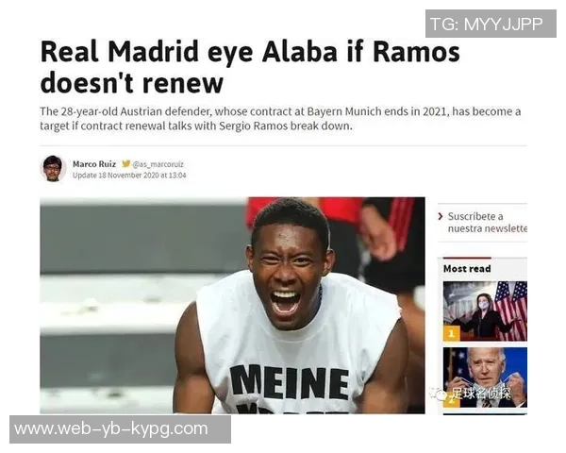
Task: Click the red chevron before Suscríbete
Action: point(440,216)
